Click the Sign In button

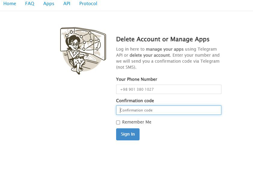128,134
